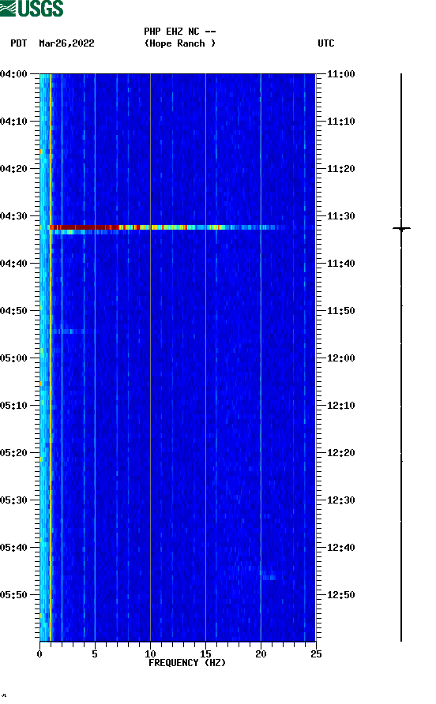Click the '11:20' UTC time label
The width and height of the screenshot is (436, 704).
coord(341,169)
